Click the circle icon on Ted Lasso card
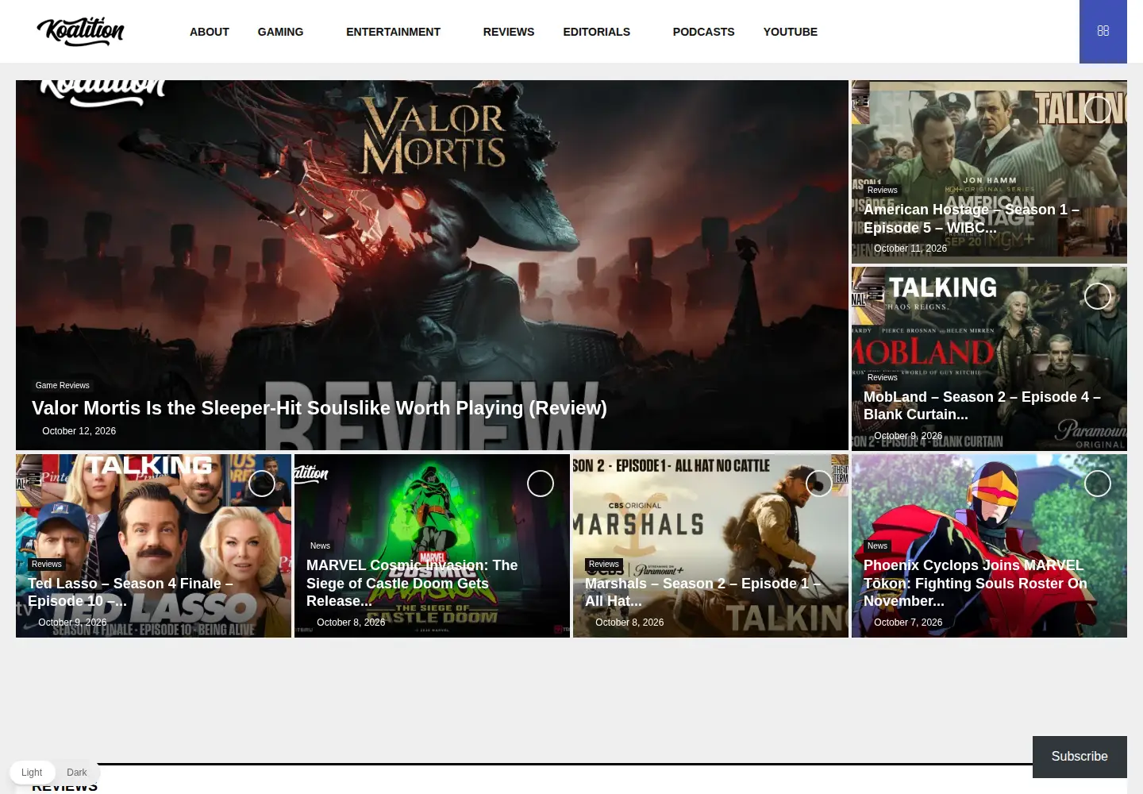This screenshot has width=1143, height=794. pos(262,484)
